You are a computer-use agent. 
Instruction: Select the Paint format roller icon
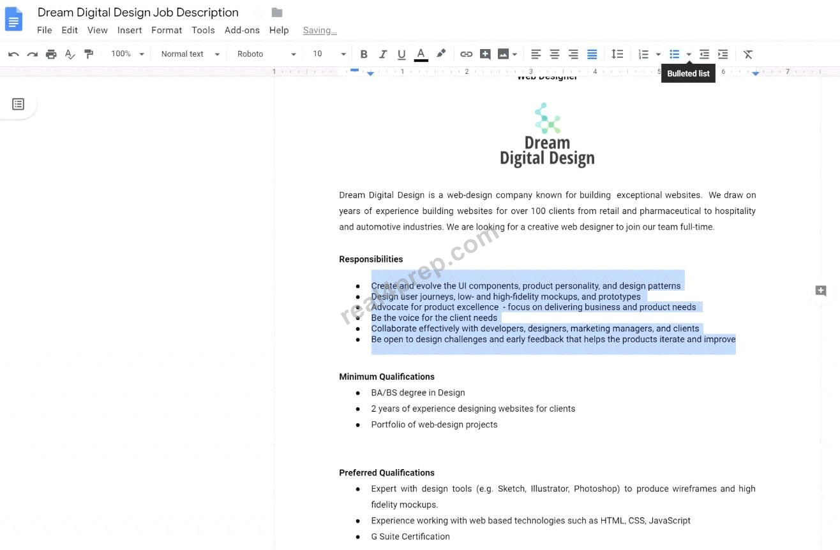click(89, 54)
